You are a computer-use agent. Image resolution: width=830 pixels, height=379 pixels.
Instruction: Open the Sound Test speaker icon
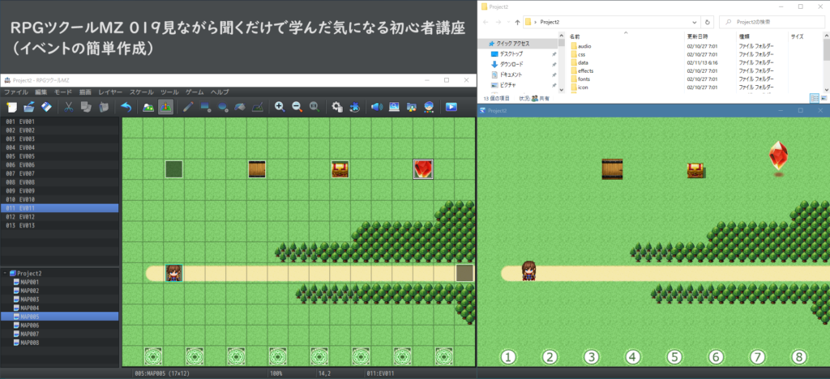click(376, 107)
